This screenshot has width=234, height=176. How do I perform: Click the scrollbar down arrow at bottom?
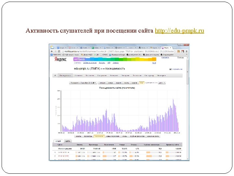click(188, 159)
